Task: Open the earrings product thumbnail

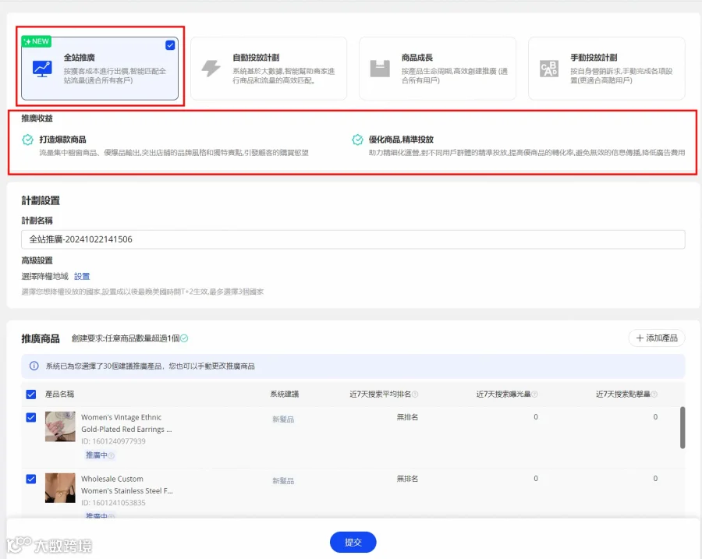Action: pos(60,426)
